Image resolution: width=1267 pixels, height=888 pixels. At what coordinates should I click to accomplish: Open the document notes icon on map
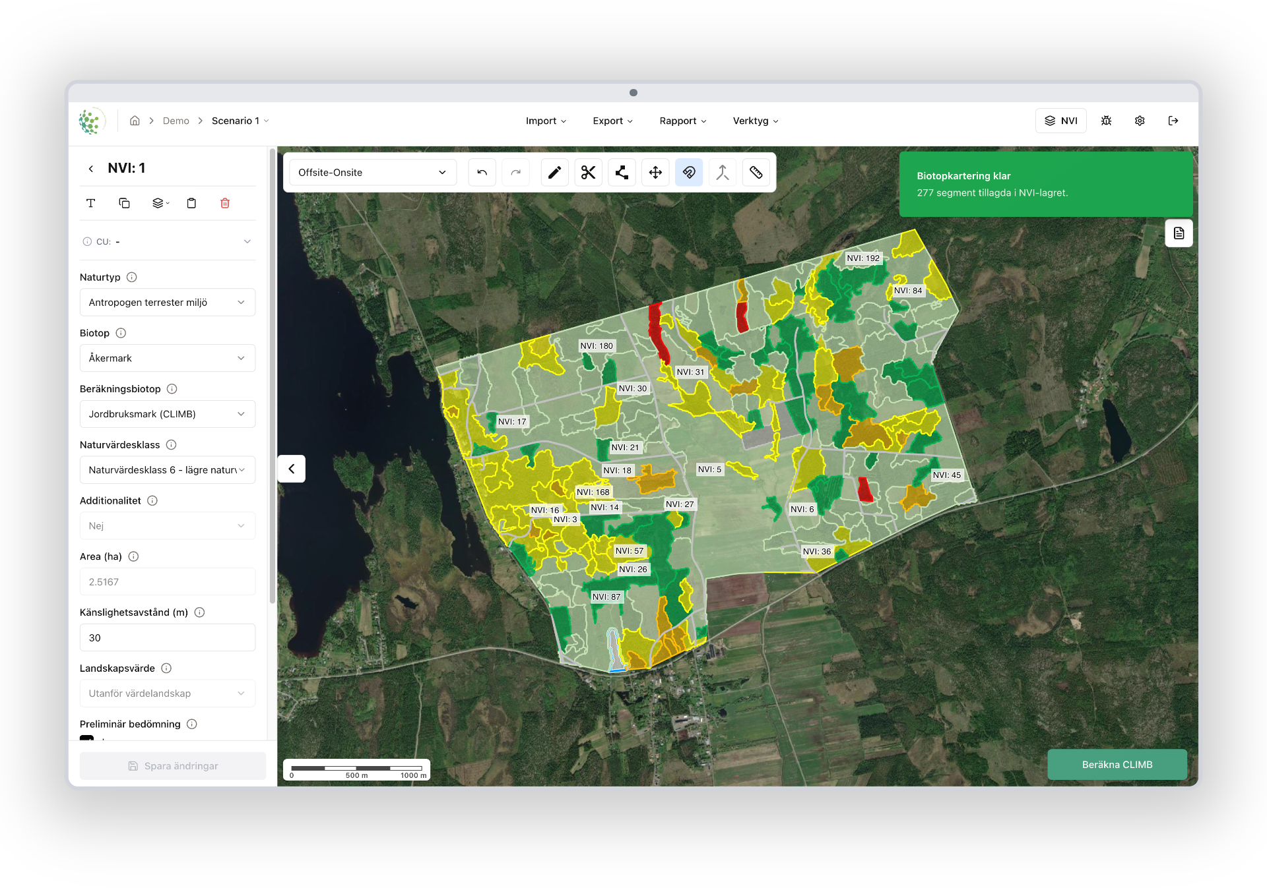(x=1179, y=233)
